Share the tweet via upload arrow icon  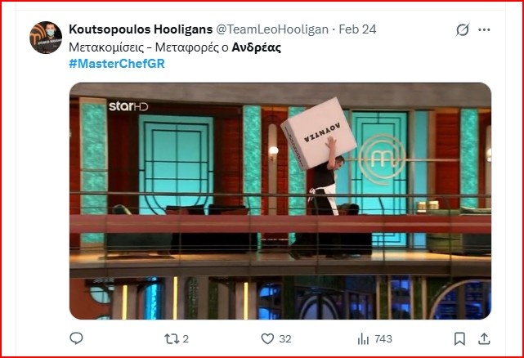tap(484, 339)
